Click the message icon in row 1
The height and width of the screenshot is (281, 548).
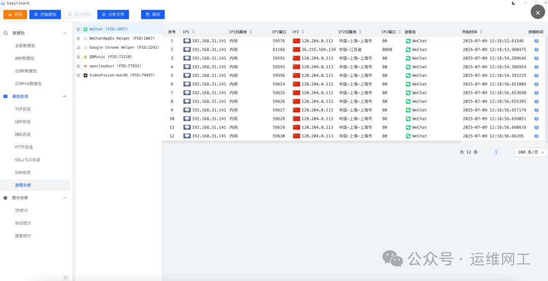pos(536,41)
